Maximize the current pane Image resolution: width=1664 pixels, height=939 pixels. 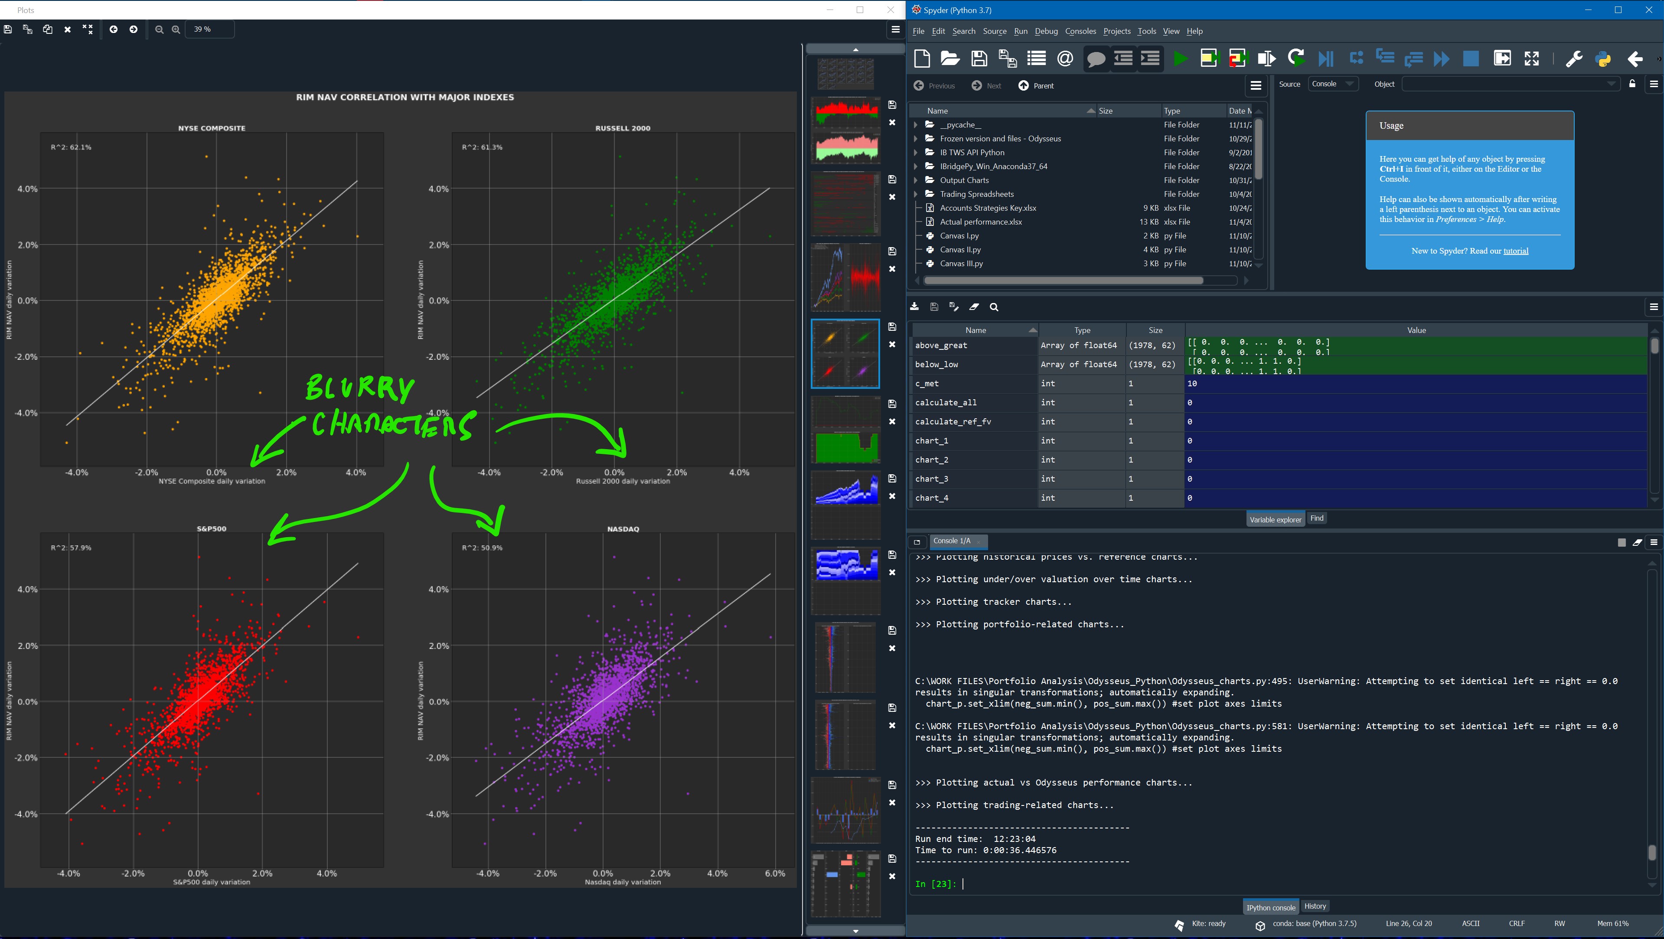pyautogui.click(x=1502, y=58)
